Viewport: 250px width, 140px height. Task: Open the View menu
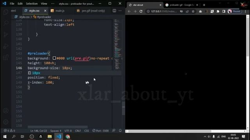pyautogui.click(x=44, y=3)
